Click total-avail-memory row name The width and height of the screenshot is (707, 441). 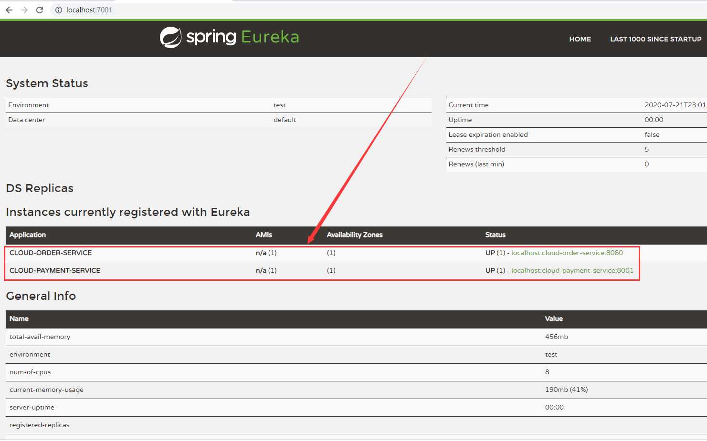click(40, 337)
